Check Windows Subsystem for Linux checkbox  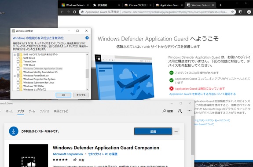point(18,83)
